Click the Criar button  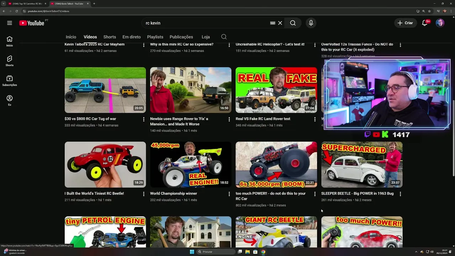point(405,23)
